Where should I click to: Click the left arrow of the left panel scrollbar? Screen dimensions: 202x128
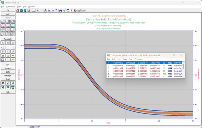tap(2, 47)
